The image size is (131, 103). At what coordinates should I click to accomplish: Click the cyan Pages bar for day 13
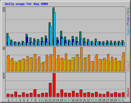pyautogui.click(x=54, y=29)
